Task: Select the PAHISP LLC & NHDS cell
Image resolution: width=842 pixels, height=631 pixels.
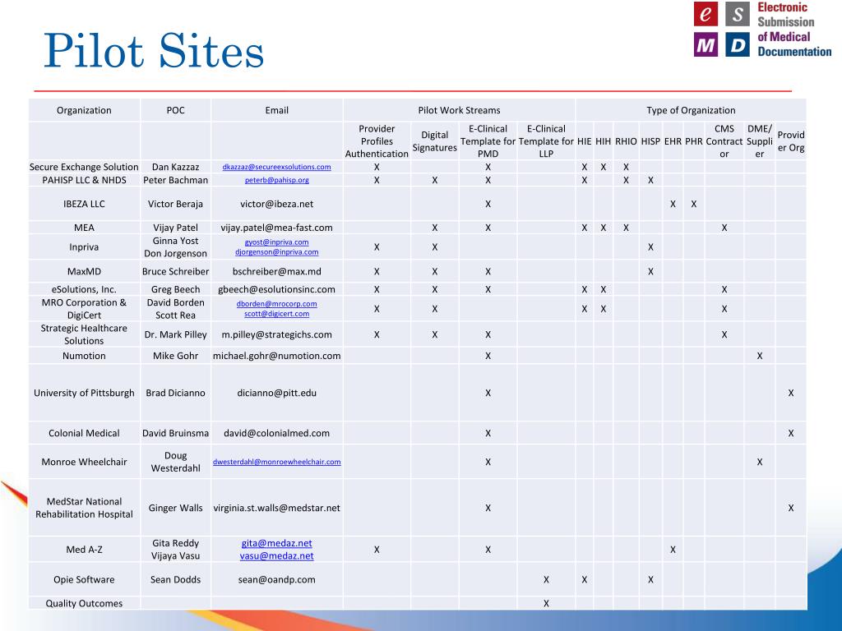Action: click(x=84, y=180)
